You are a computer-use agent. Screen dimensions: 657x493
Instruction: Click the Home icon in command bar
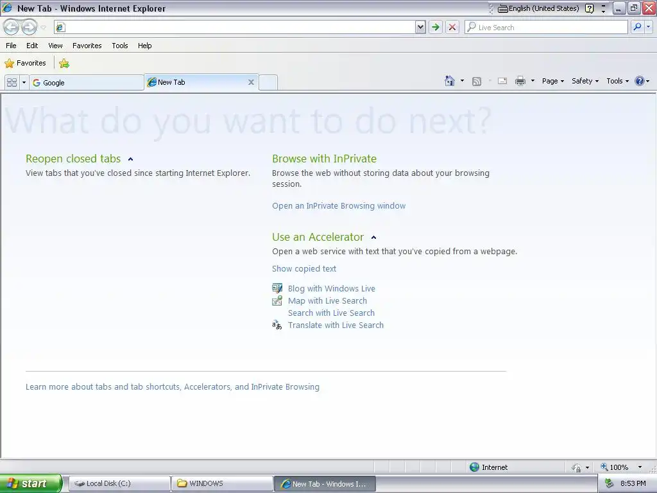(450, 81)
